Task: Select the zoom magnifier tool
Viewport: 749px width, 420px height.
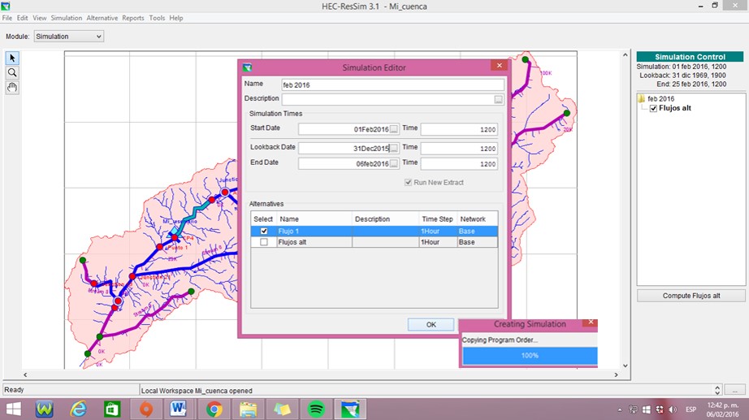Action: click(12, 72)
